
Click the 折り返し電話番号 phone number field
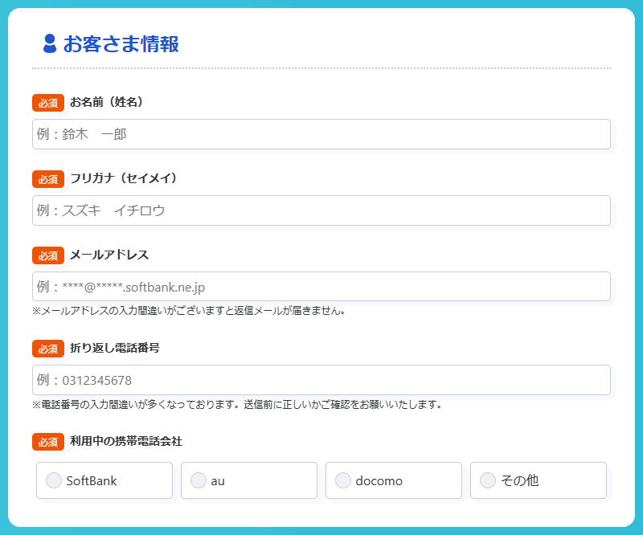click(x=321, y=380)
